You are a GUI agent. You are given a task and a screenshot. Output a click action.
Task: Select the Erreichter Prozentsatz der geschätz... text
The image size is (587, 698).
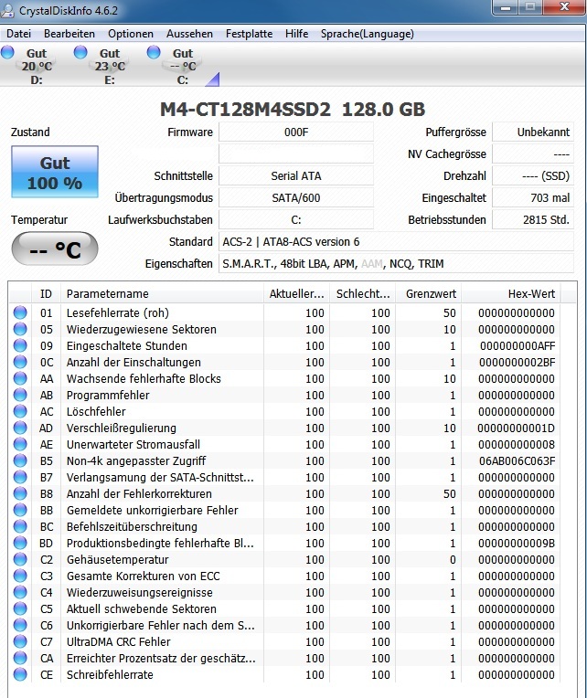click(x=161, y=659)
